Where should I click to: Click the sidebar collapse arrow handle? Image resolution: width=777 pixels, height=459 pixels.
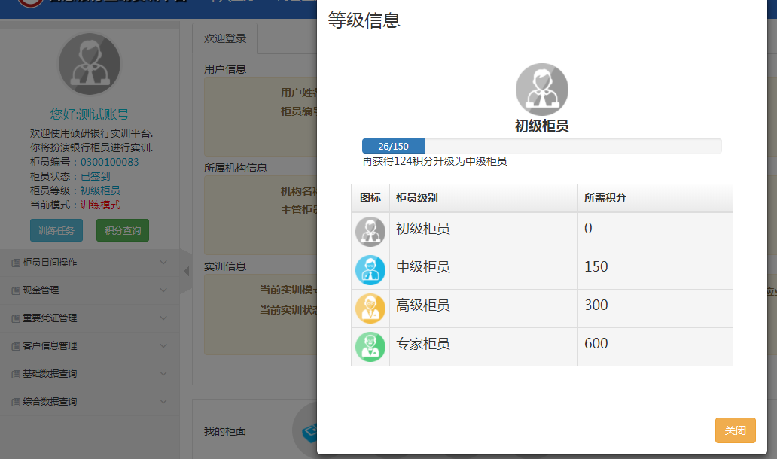[x=186, y=271]
